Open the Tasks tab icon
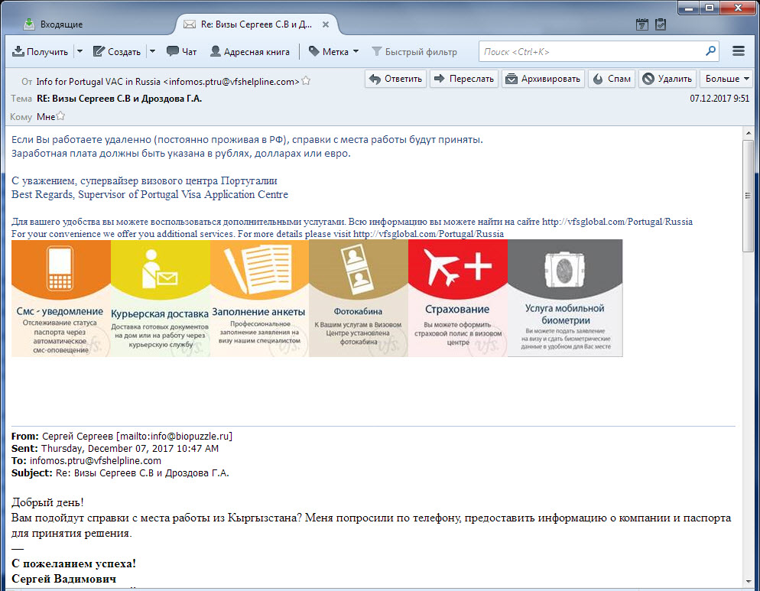This screenshot has width=760, height=591. (x=660, y=24)
